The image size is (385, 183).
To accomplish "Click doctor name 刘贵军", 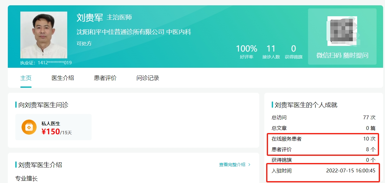I will click(x=90, y=17).
